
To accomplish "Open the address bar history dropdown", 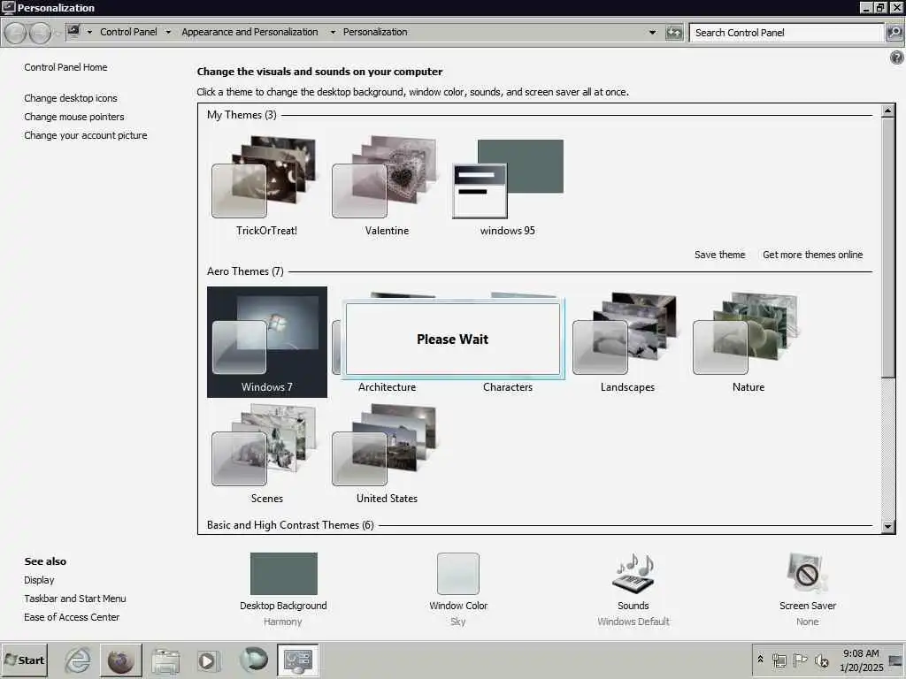I will 652,33.
